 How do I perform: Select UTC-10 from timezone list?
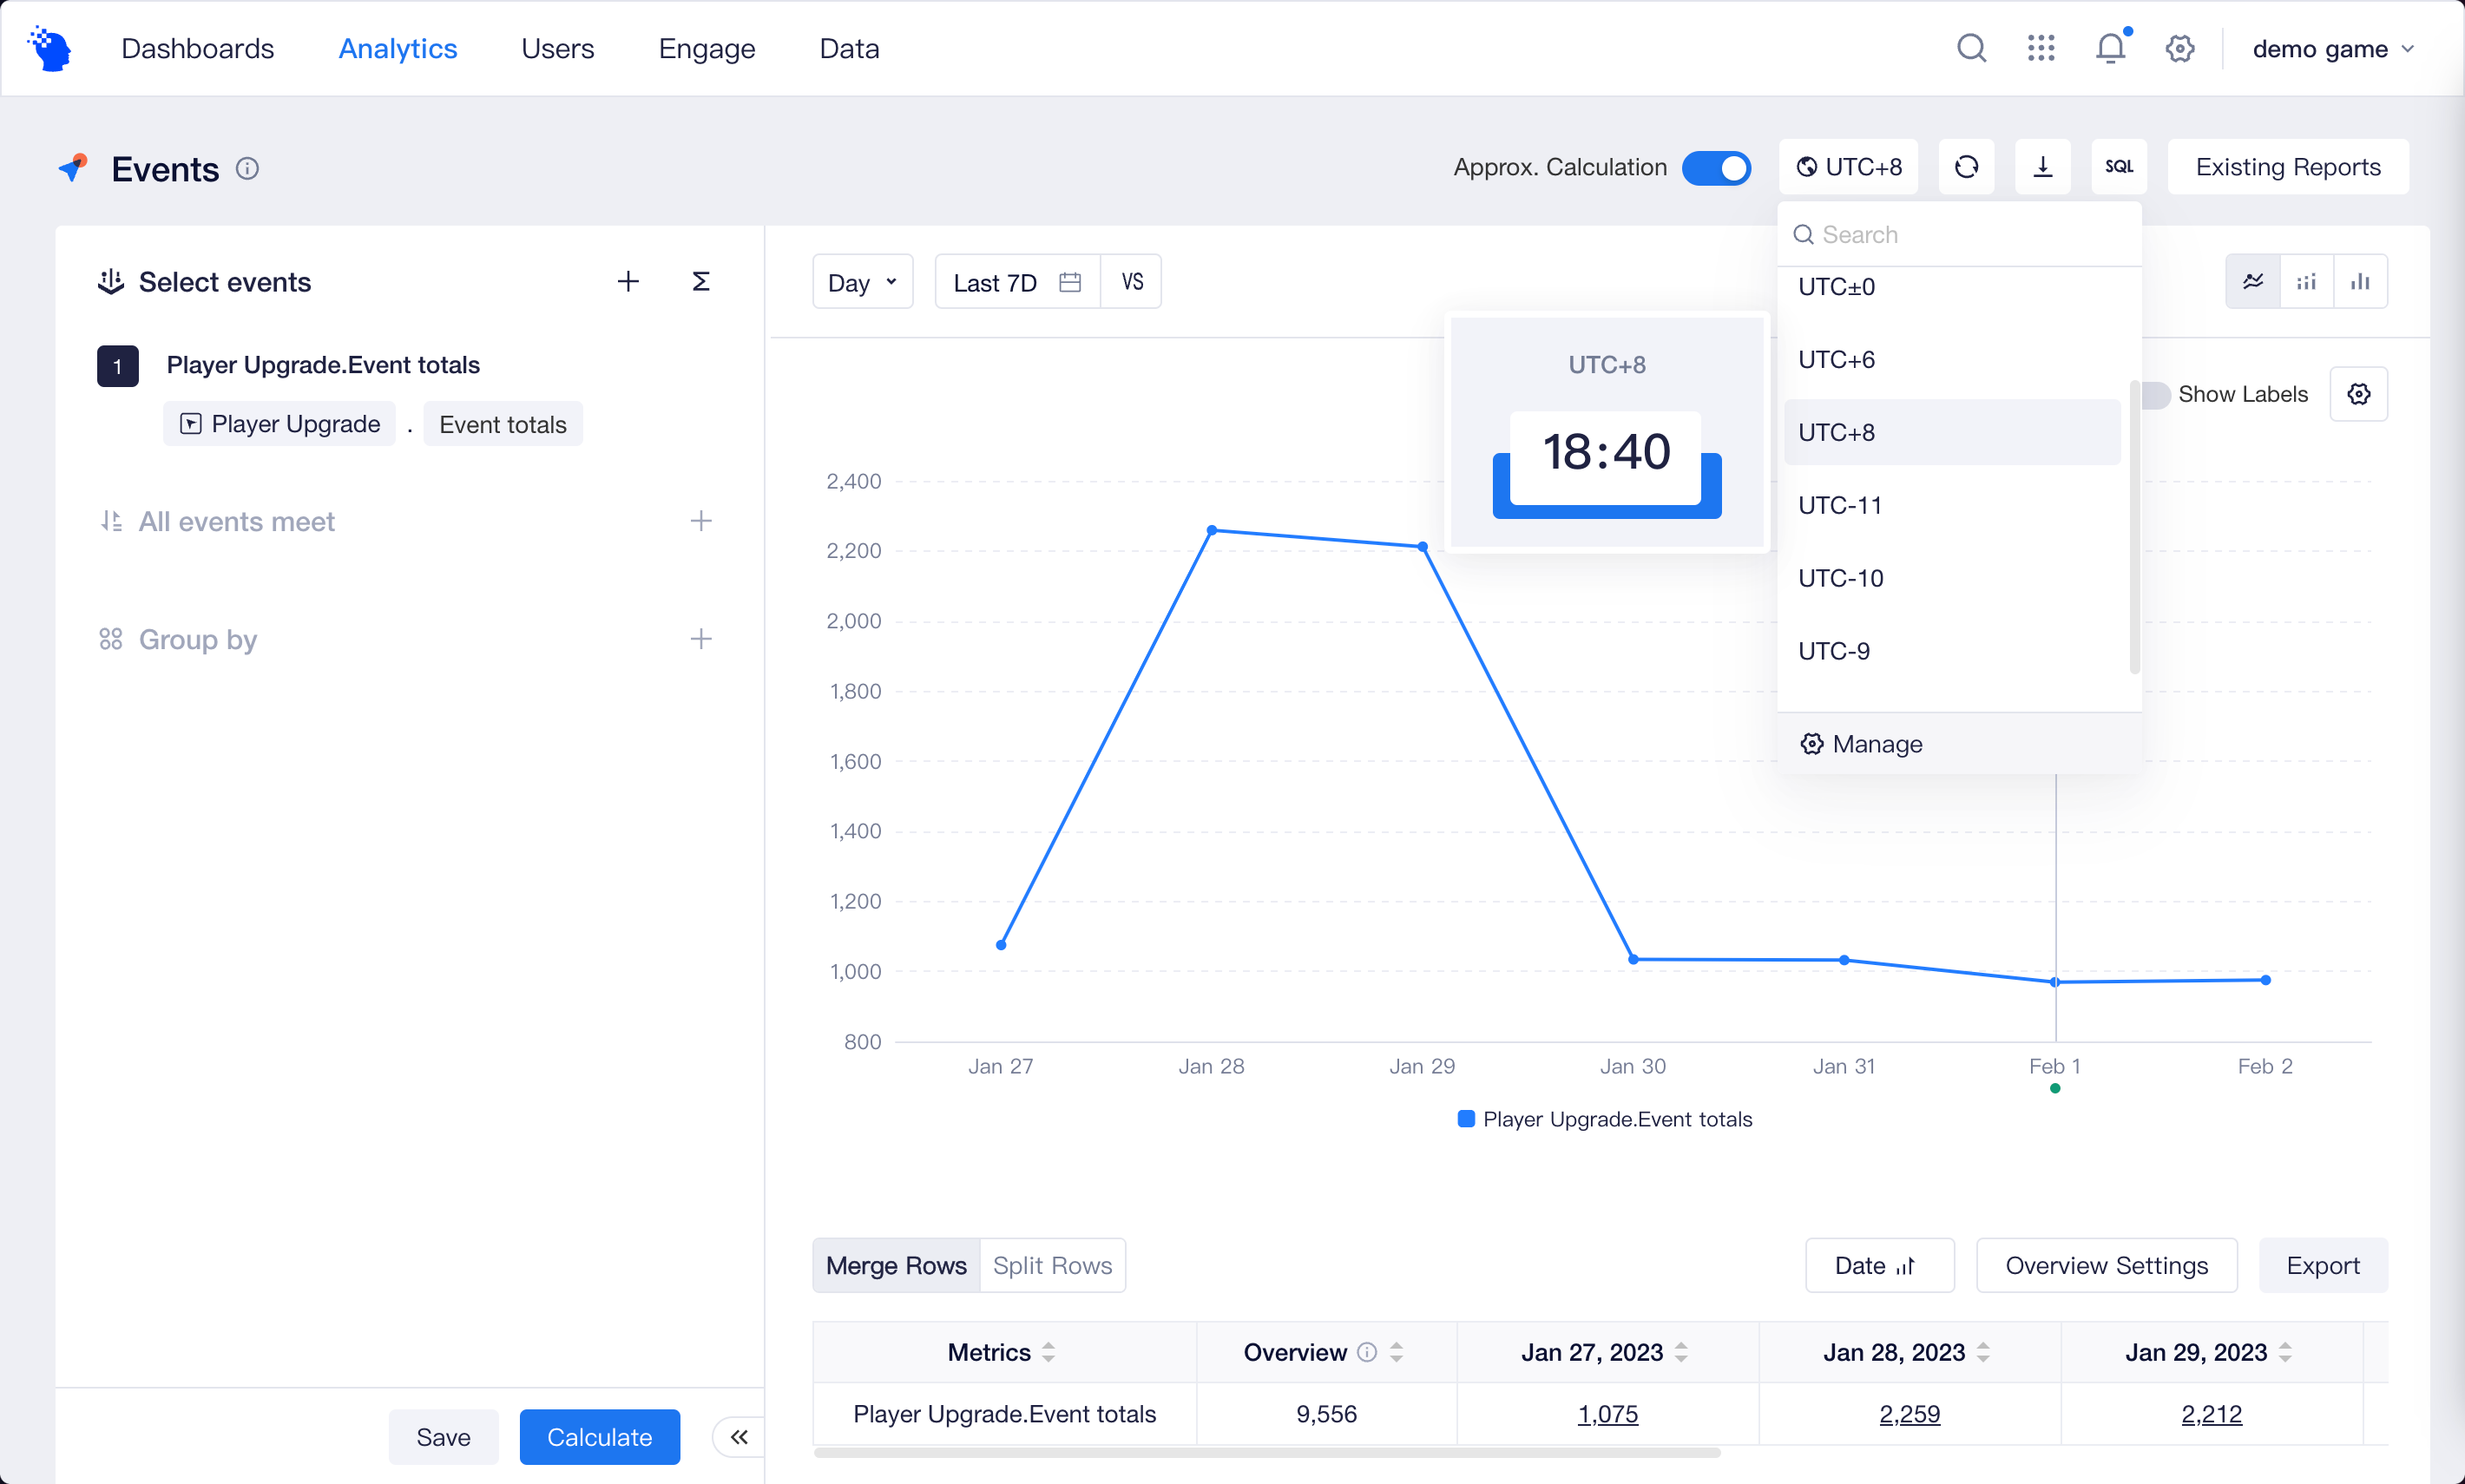pyautogui.click(x=1840, y=578)
